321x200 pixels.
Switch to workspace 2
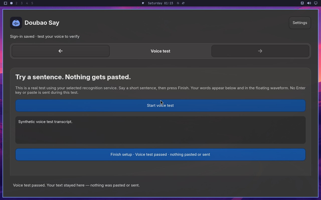[x=17, y=3]
